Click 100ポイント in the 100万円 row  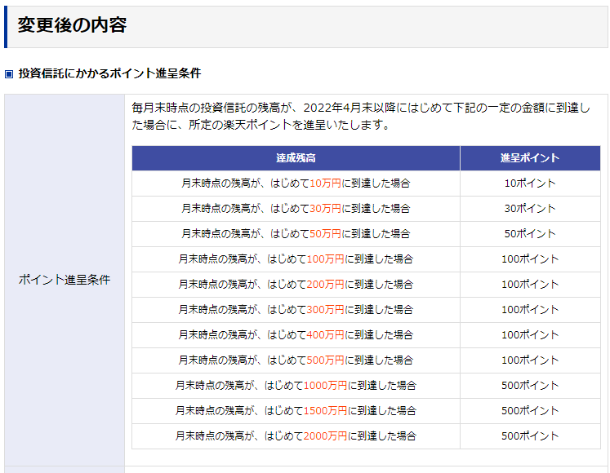tap(530, 259)
